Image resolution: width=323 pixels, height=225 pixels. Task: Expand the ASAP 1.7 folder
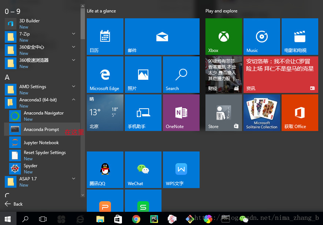point(74,179)
